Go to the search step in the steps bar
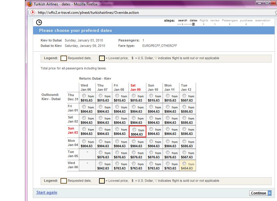The image size is (277, 201). 182,20
